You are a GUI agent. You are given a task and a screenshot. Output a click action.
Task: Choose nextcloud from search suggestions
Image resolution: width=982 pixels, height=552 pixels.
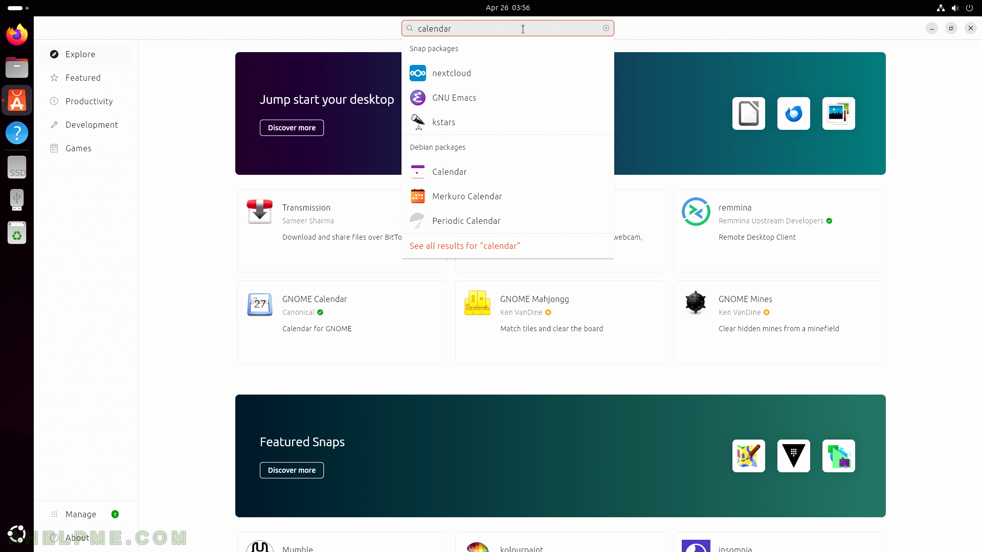click(508, 73)
